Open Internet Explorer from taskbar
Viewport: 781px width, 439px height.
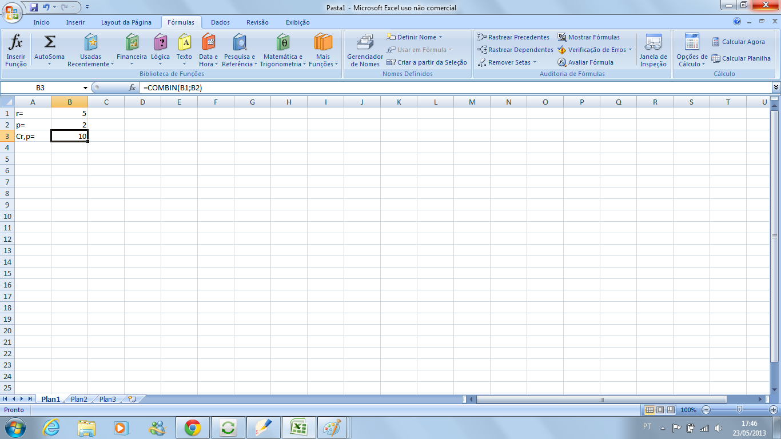coord(51,427)
